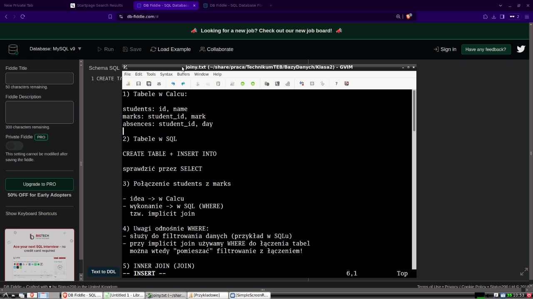The width and height of the screenshot is (533, 299).
Task: Click the Find Help icon in GVIM toolbar
Action: coord(346,83)
